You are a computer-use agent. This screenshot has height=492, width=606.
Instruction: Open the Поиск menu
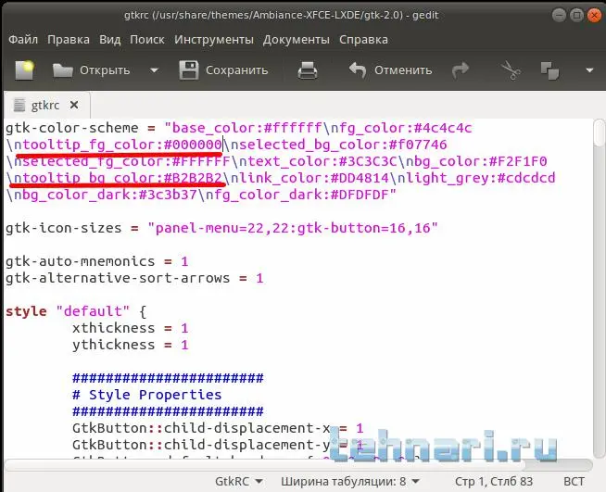coord(146,40)
